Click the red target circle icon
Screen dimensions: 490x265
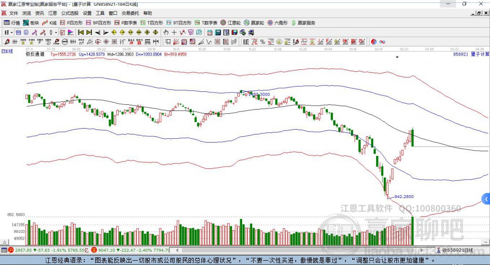(x=98, y=42)
